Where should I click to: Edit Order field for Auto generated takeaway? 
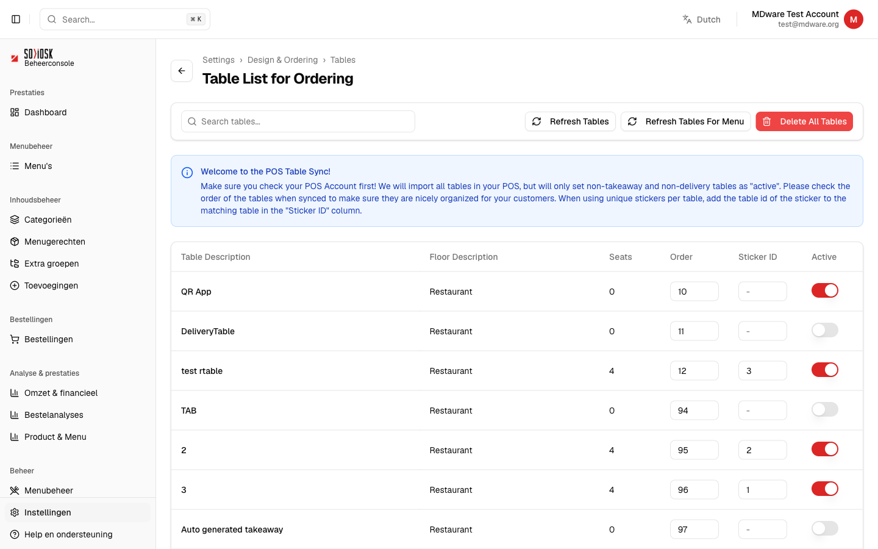(x=694, y=529)
